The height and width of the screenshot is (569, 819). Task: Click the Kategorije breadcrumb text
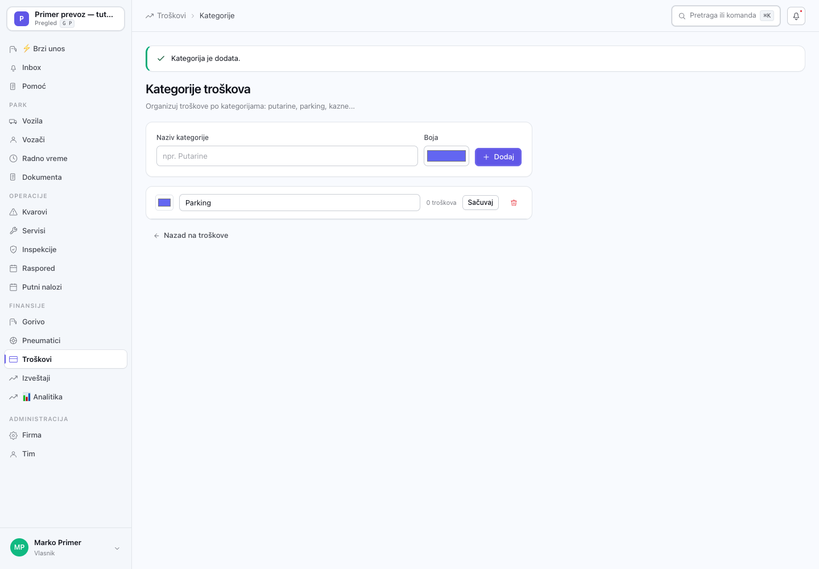(217, 16)
